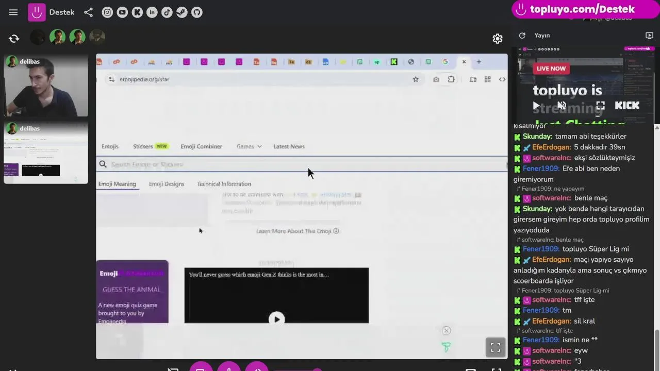Click the QR grid icon in browser toolbar

pos(487,79)
